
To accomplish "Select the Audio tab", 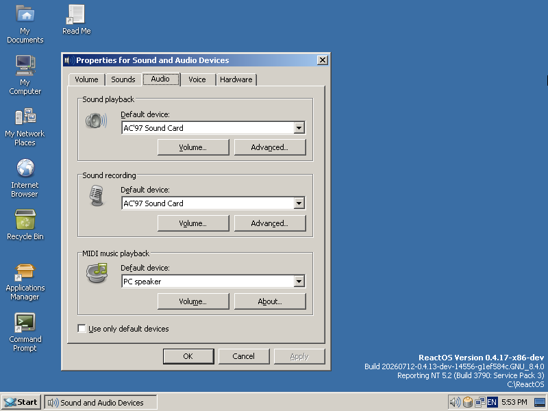I will click(x=161, y=79).
